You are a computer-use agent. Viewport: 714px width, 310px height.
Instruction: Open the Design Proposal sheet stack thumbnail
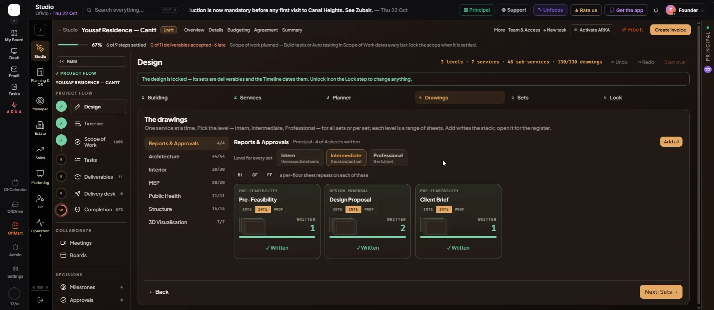click(x=343, y=226)
